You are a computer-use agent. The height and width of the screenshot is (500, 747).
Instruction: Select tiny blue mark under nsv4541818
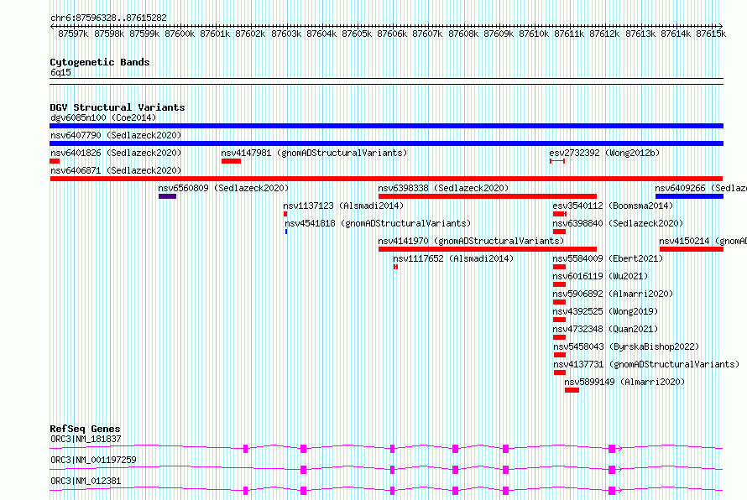point(286,232)
